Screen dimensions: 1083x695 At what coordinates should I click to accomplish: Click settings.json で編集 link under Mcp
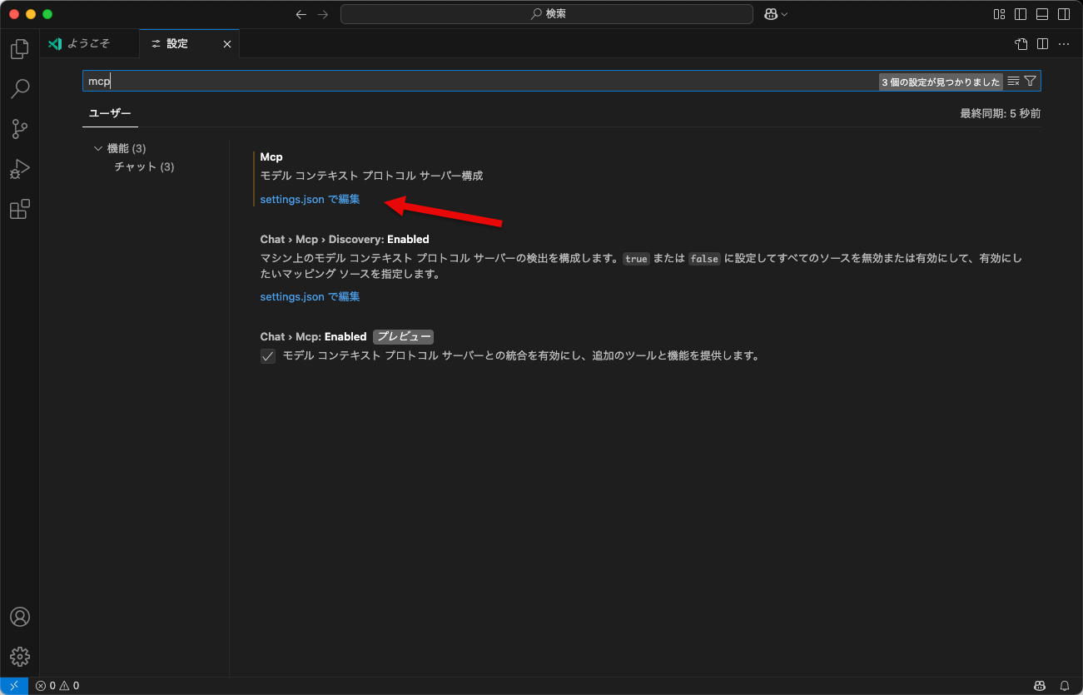(310, 200)
